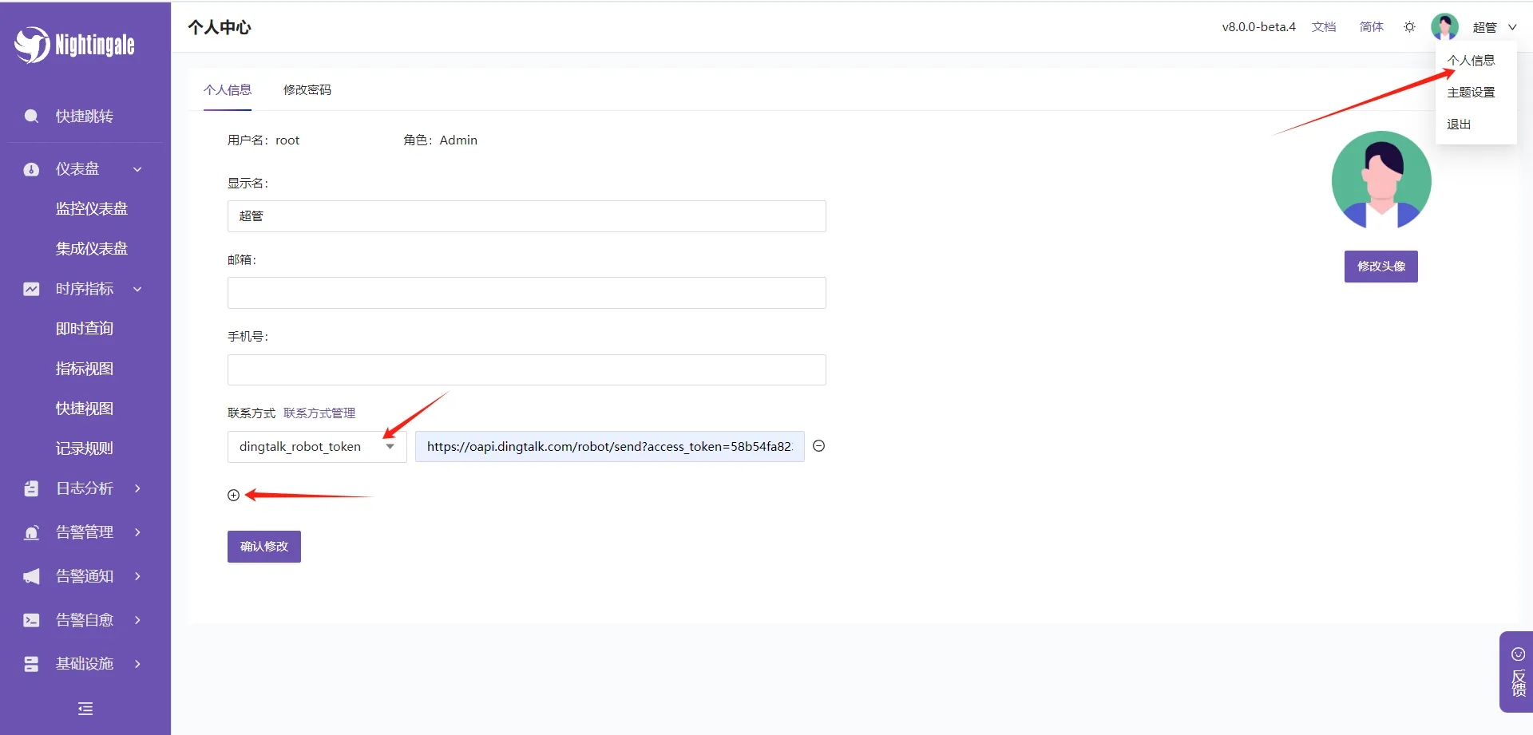Viewport: 1533px width, 735px height.
Task: Click the Nightingale logo in sidebar
Action: (x=74, y=45)
